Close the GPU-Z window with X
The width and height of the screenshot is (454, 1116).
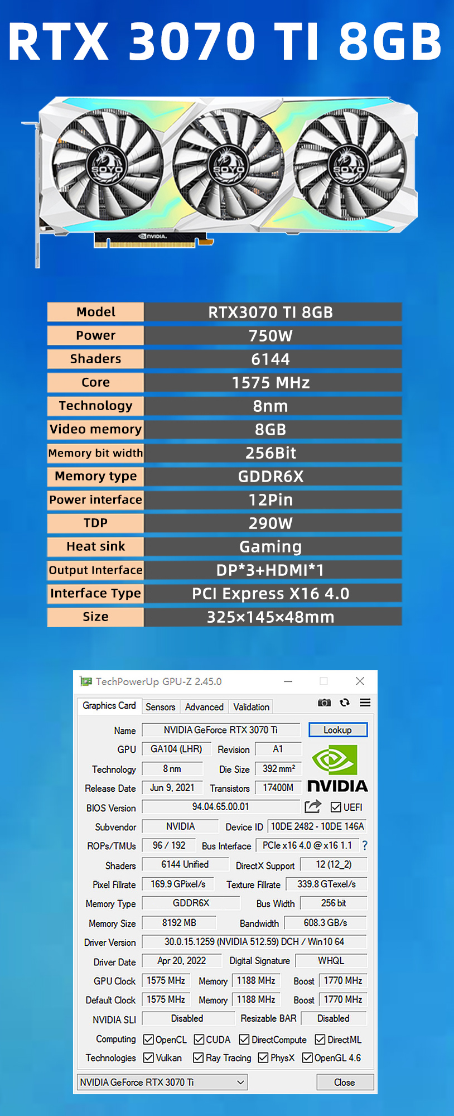360,681
